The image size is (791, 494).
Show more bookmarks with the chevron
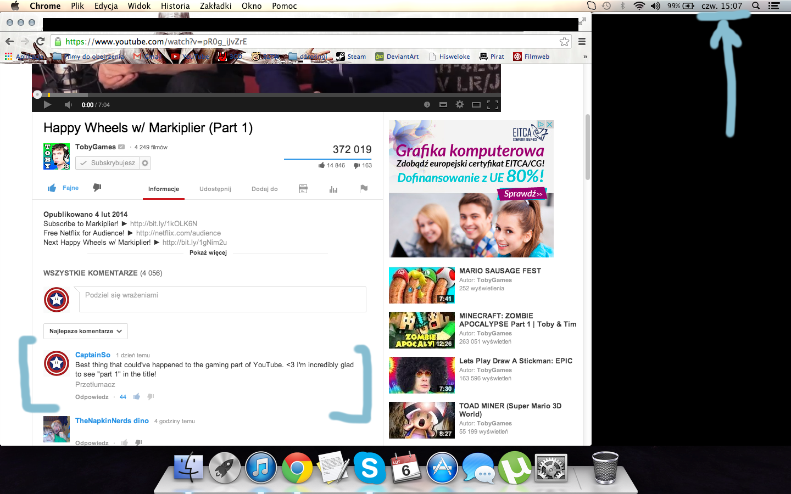coord(585,57)
